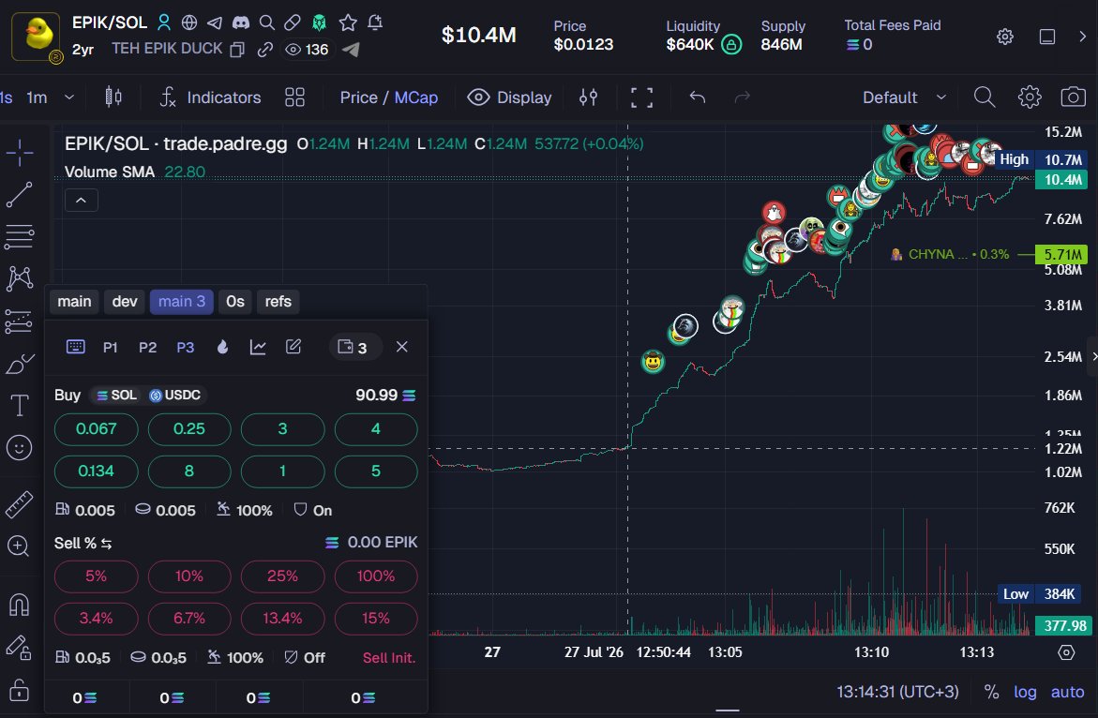Sell 100% of position
The width and height of the screenshot is (1098, 718).
(x=376, y=576)
